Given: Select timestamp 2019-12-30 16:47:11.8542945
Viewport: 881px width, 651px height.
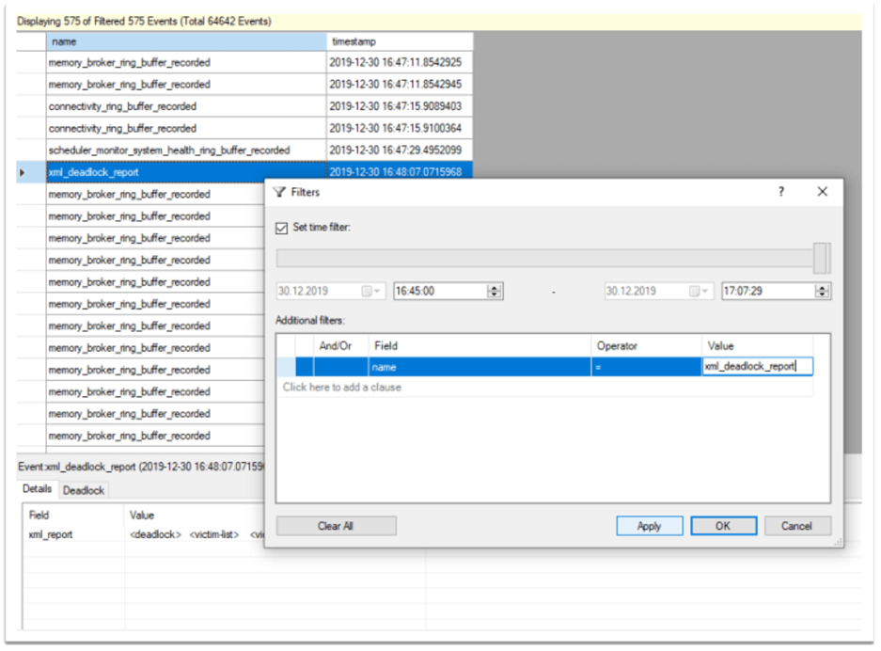Looking at the screenshot, I should click(399, 85).
